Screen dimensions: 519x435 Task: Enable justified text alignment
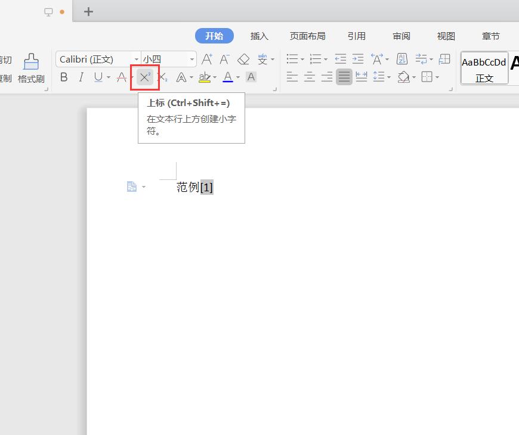[344, 77]
